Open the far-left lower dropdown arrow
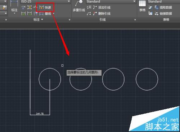The image size is (180, 132). tap(6, 13)
